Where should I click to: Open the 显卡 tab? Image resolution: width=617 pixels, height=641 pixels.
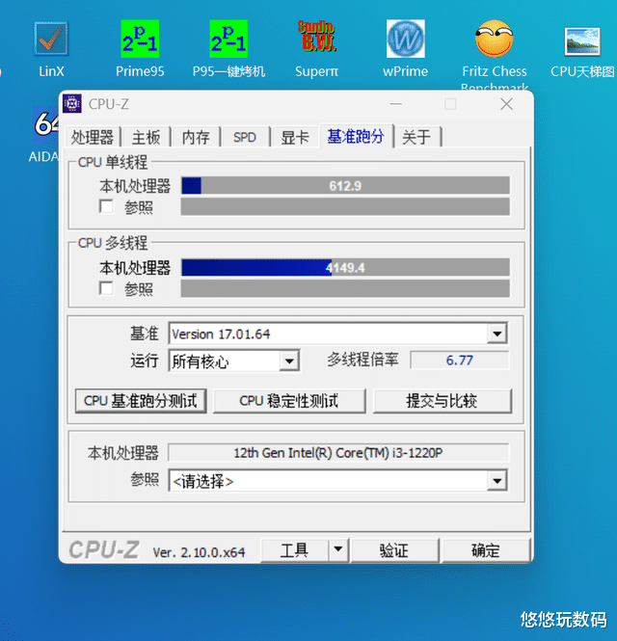295,137
